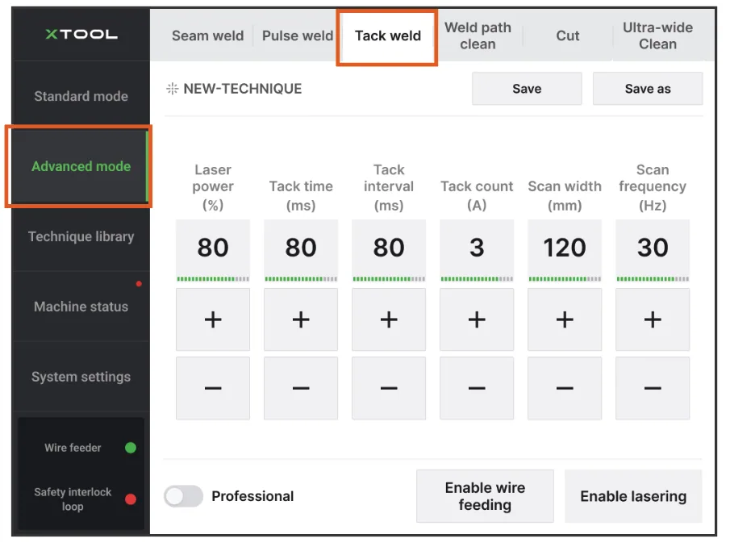Select Standard mode in sidebar
The image size is (730, 547).
point(81,96)
